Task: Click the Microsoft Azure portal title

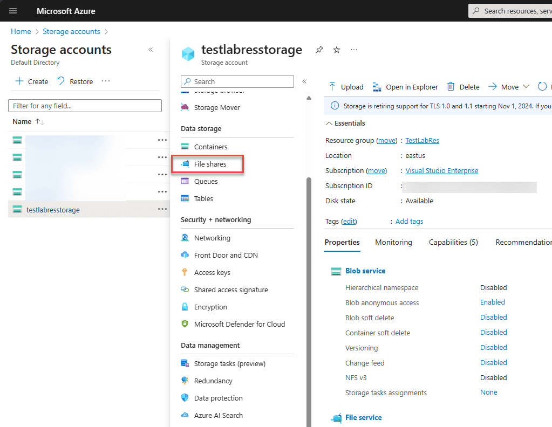Action: 66,11
